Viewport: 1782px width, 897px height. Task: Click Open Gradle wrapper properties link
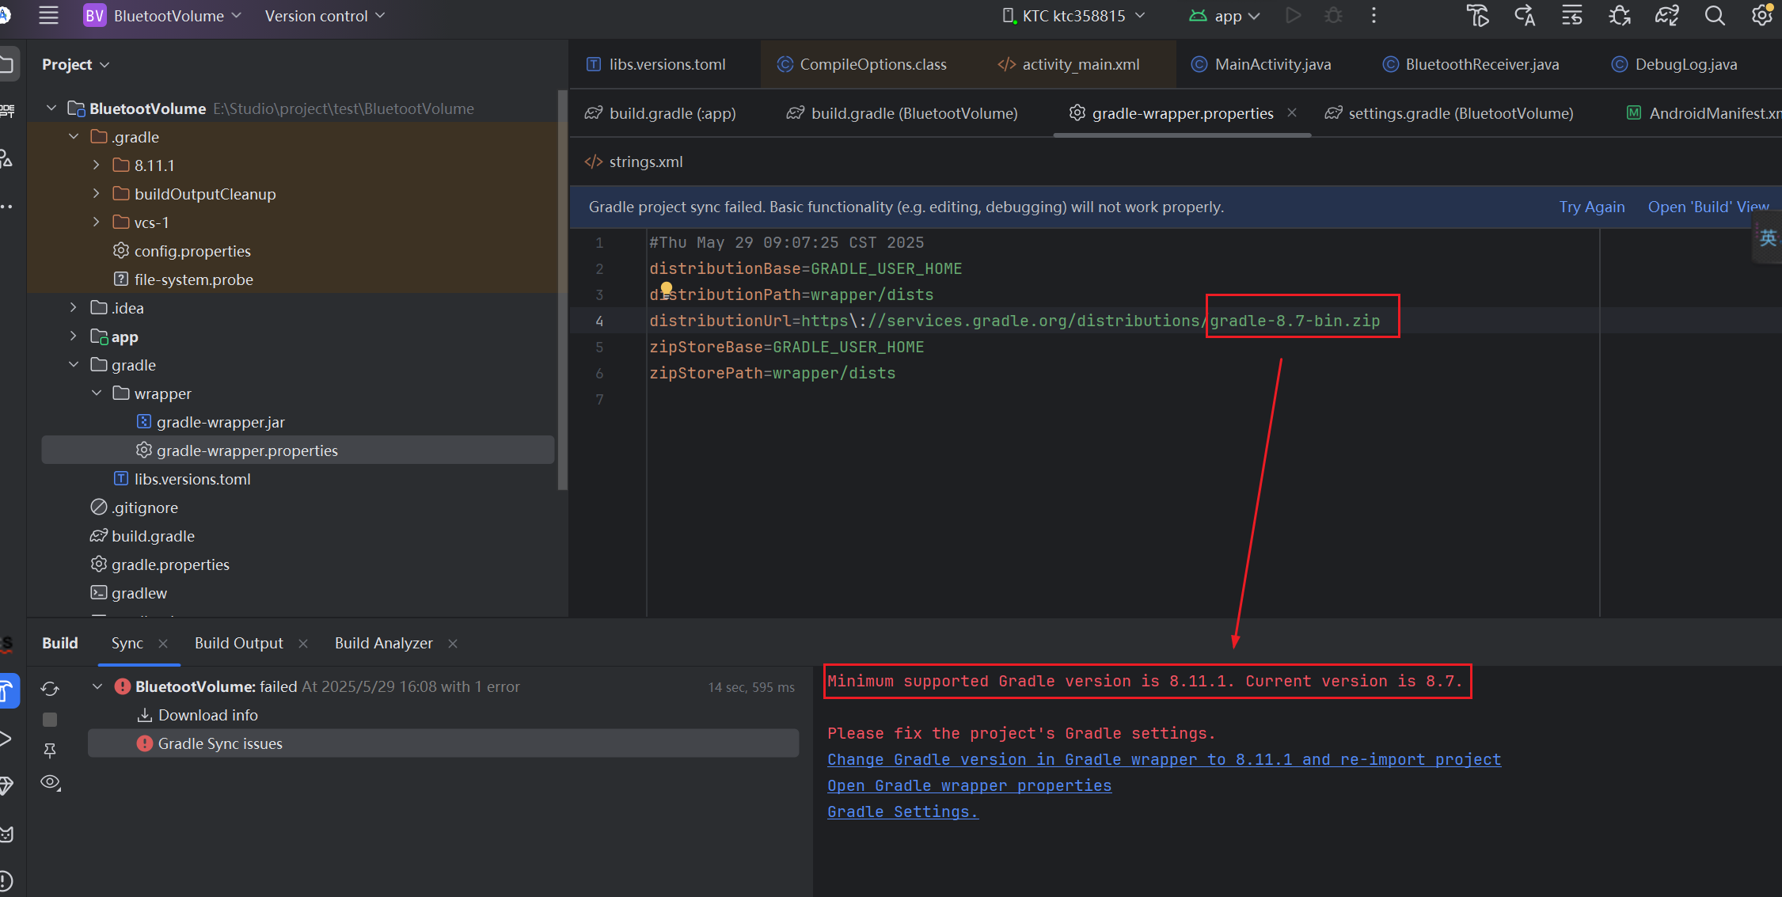tap(969, 785)
